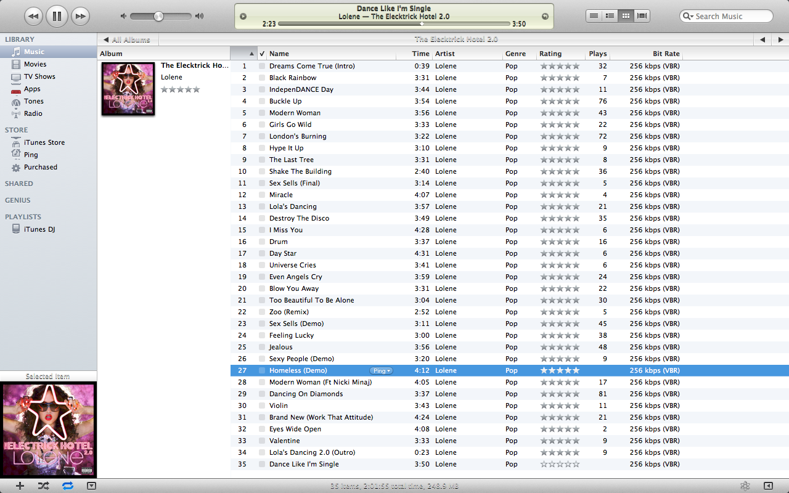
Task: Click the Selected Item artwork header
Action: pyautogui.click(x=48, y=376)
